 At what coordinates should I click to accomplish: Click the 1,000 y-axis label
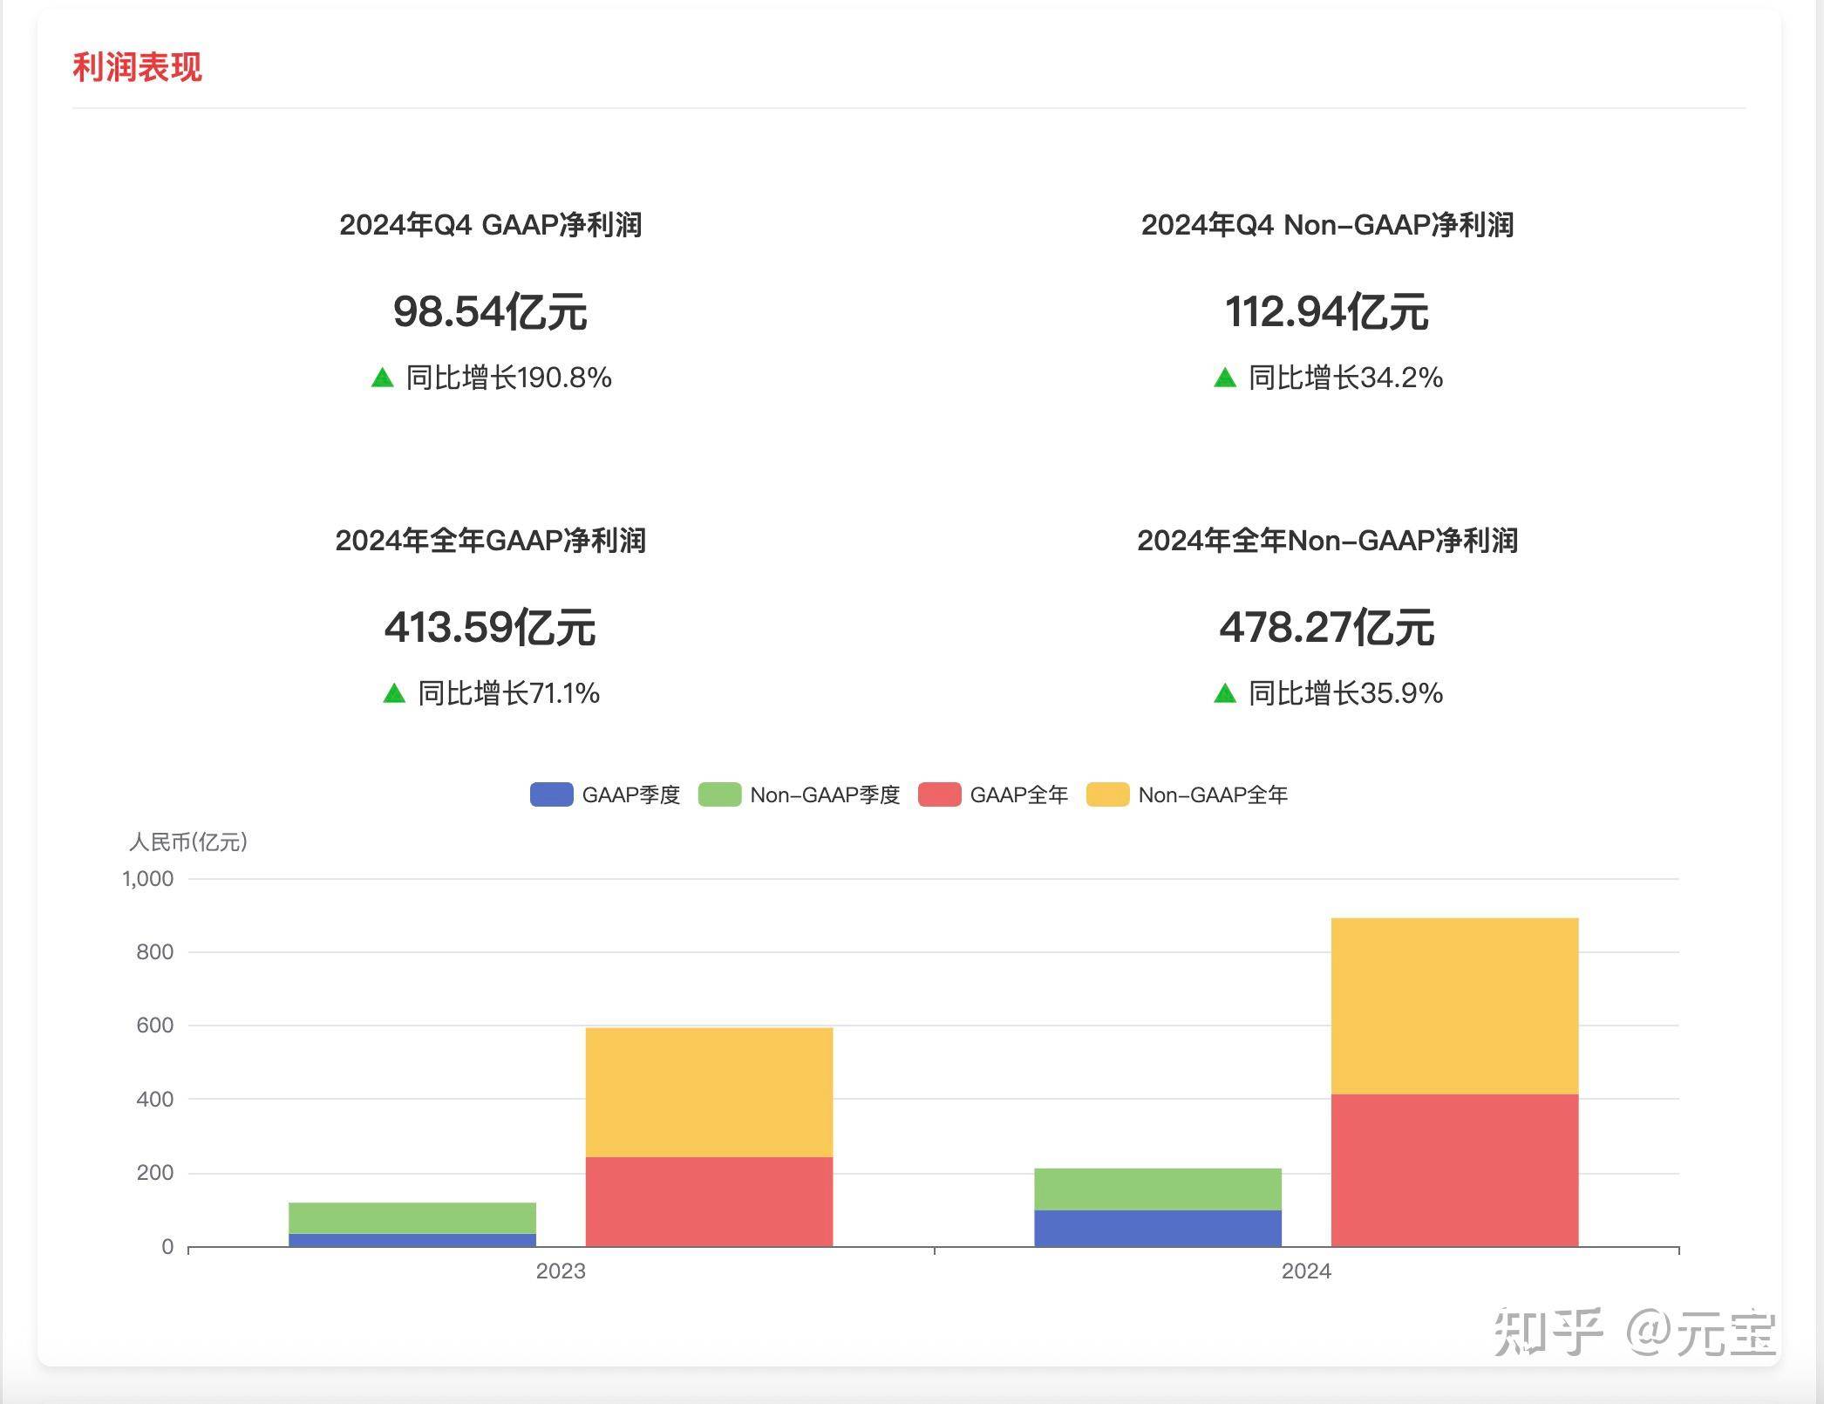point(148,879)
